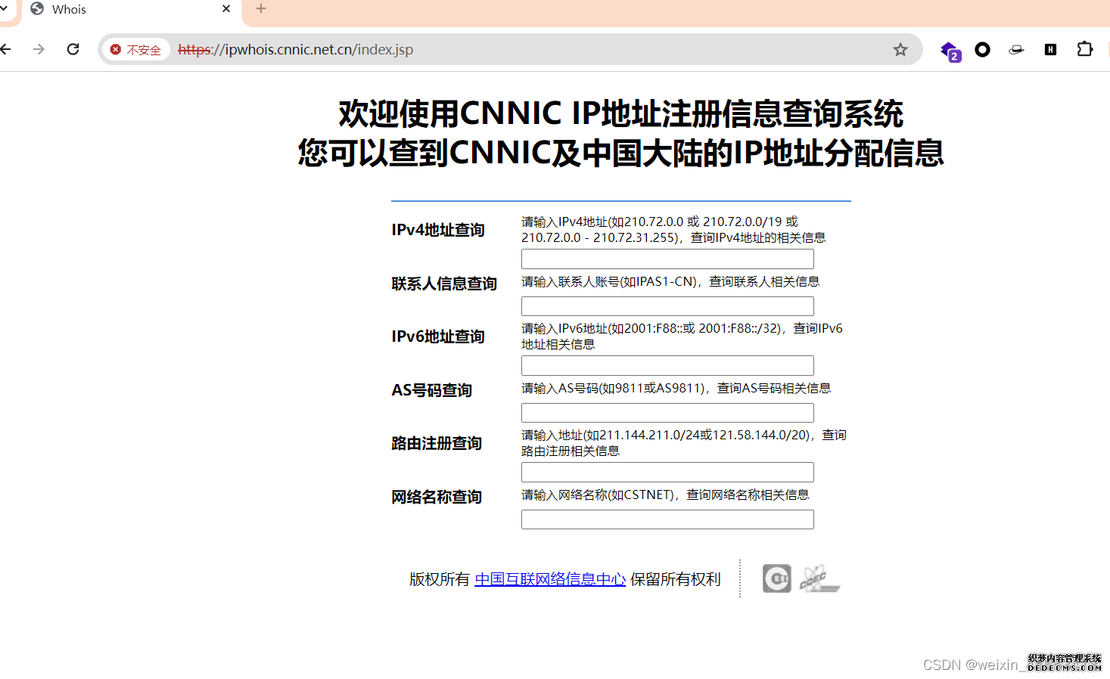Screen dimensions: 1110x679
Task: Focus the 联系人信息查询 input field
Action: point(667,306)
